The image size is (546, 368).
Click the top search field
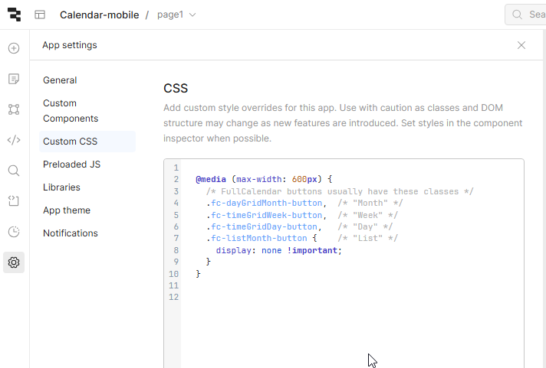coord(526,15)
